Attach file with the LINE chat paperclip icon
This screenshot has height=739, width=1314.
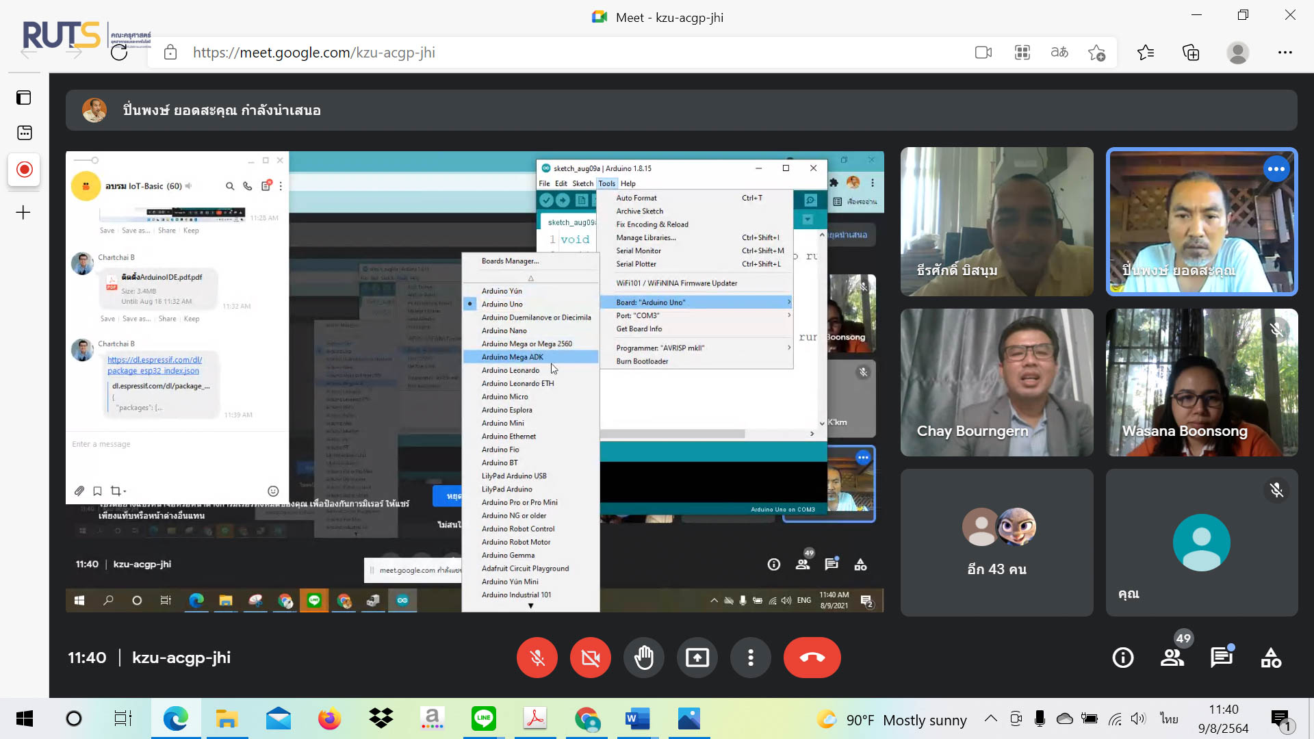tap(79, 491)
